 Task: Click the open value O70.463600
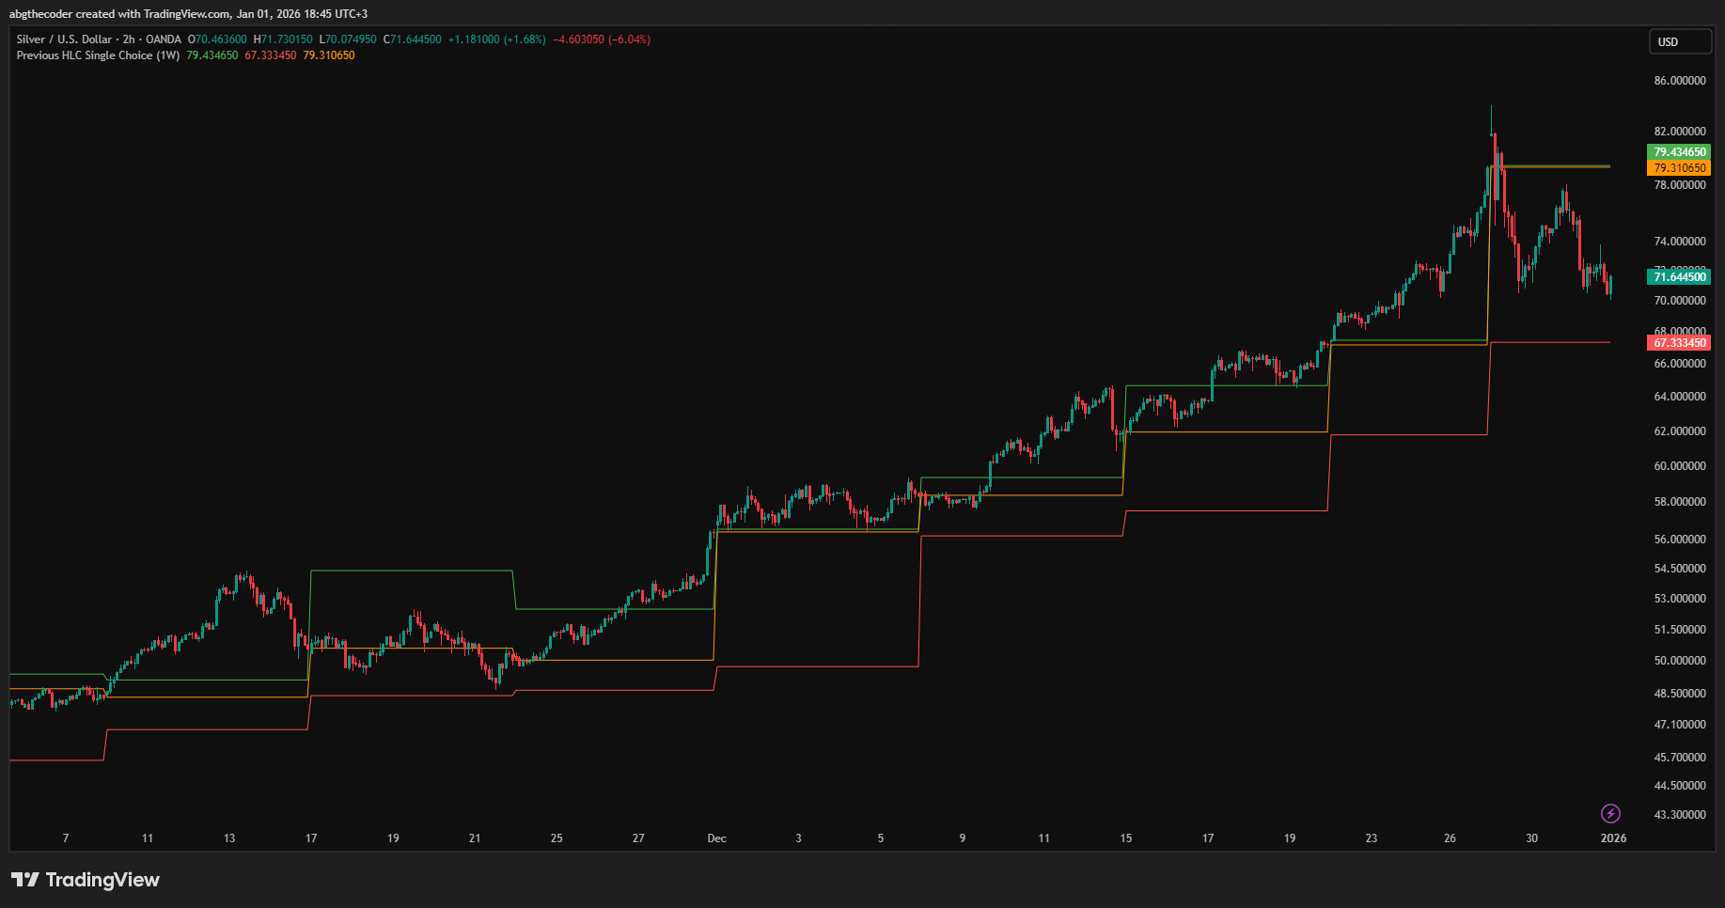217,39
